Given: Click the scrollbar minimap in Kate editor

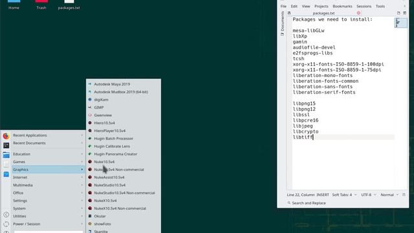Looking at the screenshot, I should [400, 23].
